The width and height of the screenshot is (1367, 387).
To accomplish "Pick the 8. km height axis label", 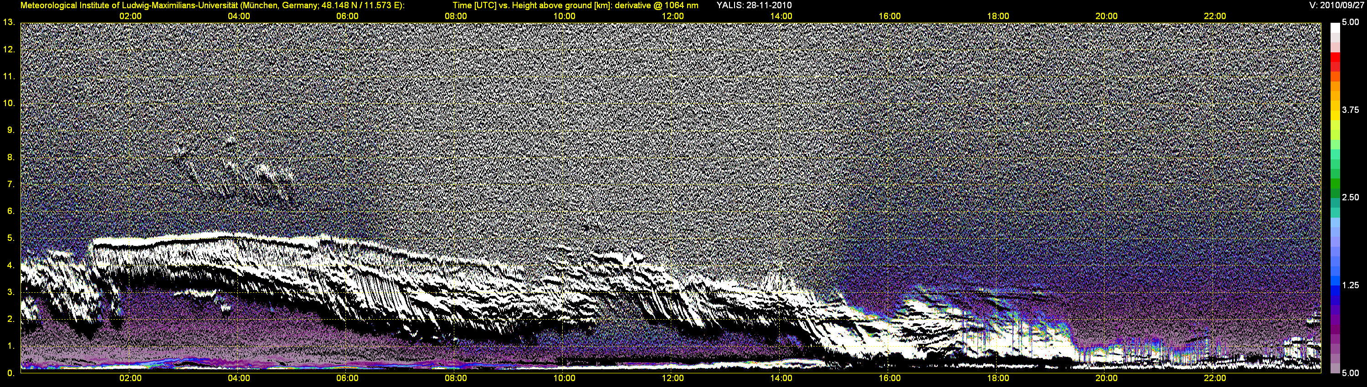I will click(x=10, y=157).
